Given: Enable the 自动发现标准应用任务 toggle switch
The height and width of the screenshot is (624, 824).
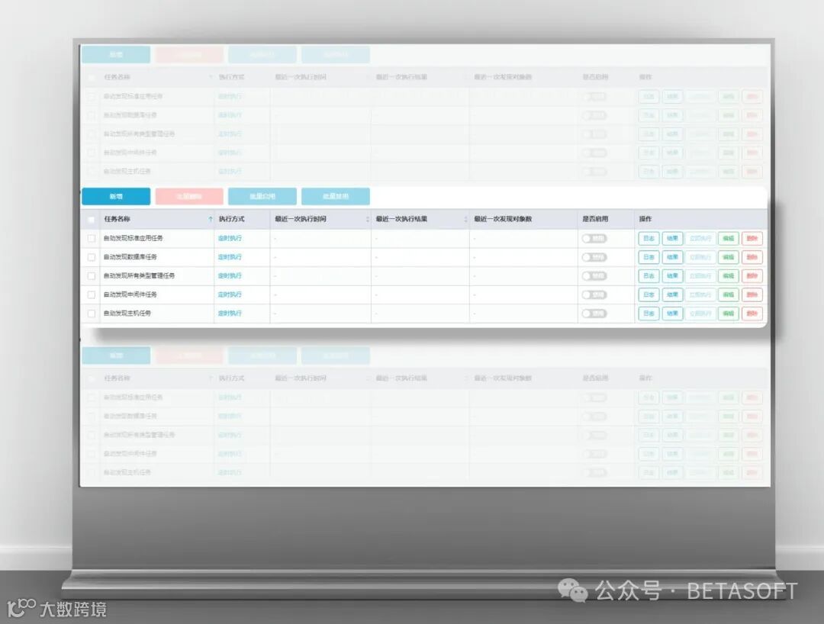Looking at the screenshot, I should (x=594, y=239).
